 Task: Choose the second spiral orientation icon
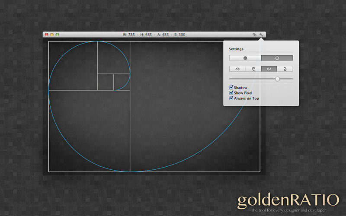pyautogui.click(x=253, y=69)
